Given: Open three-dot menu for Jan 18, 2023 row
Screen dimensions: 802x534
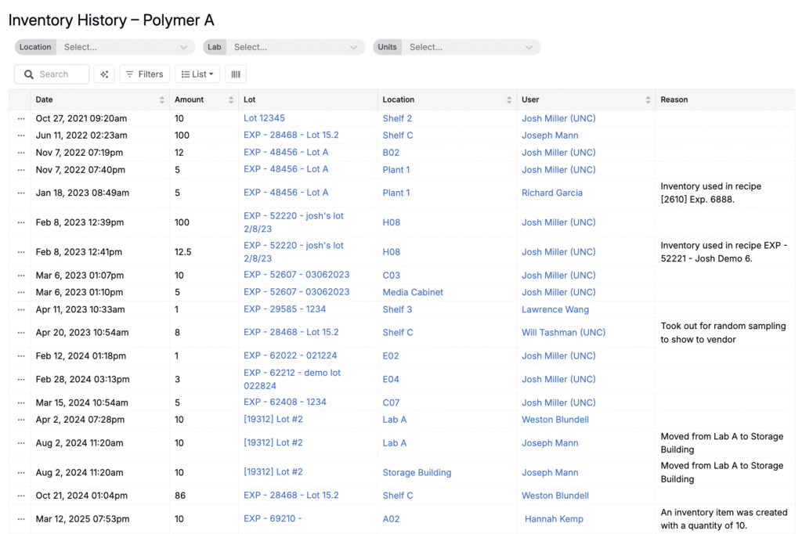Looking at the screenshot, I should click(21, 193).
